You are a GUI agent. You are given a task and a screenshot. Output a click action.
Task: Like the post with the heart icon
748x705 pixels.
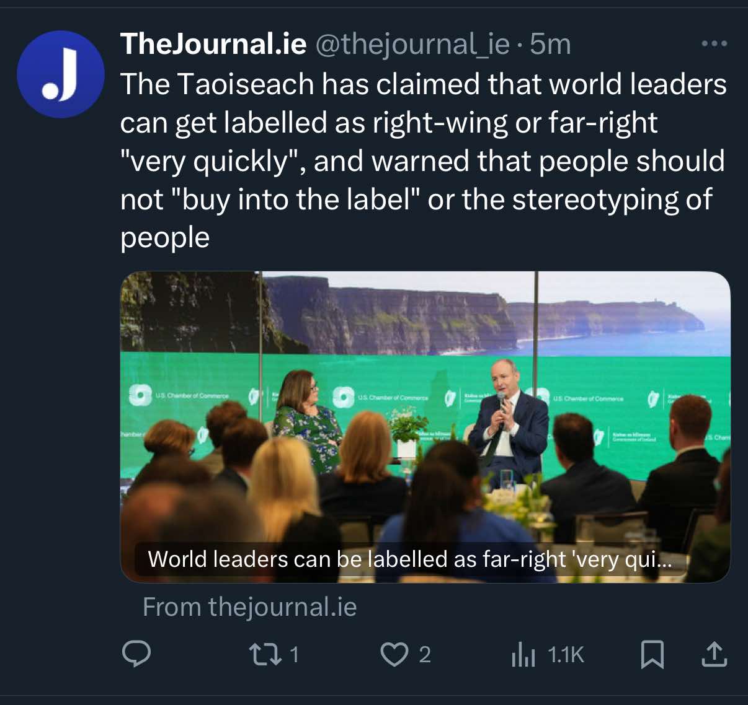(x=394, y=654)
